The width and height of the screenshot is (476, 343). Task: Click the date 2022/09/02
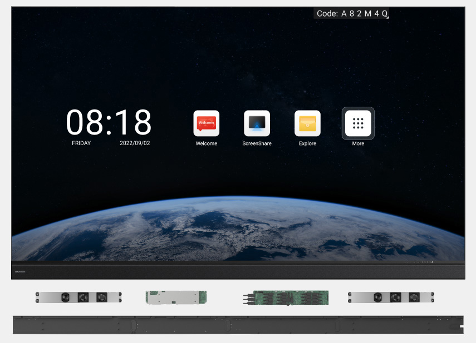click(135, 143)
